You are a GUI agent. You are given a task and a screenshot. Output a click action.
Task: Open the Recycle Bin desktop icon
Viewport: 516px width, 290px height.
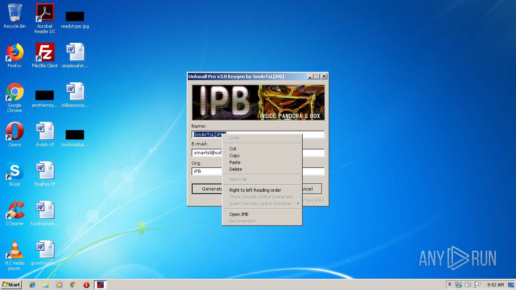(x=15, y=16)
